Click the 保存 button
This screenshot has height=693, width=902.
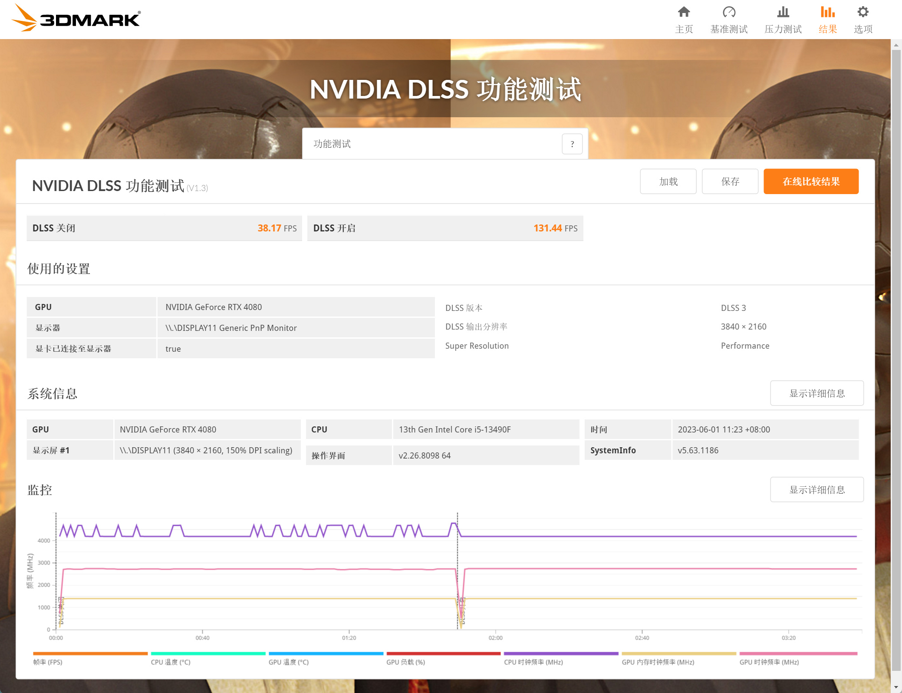[x=730, y=181]
